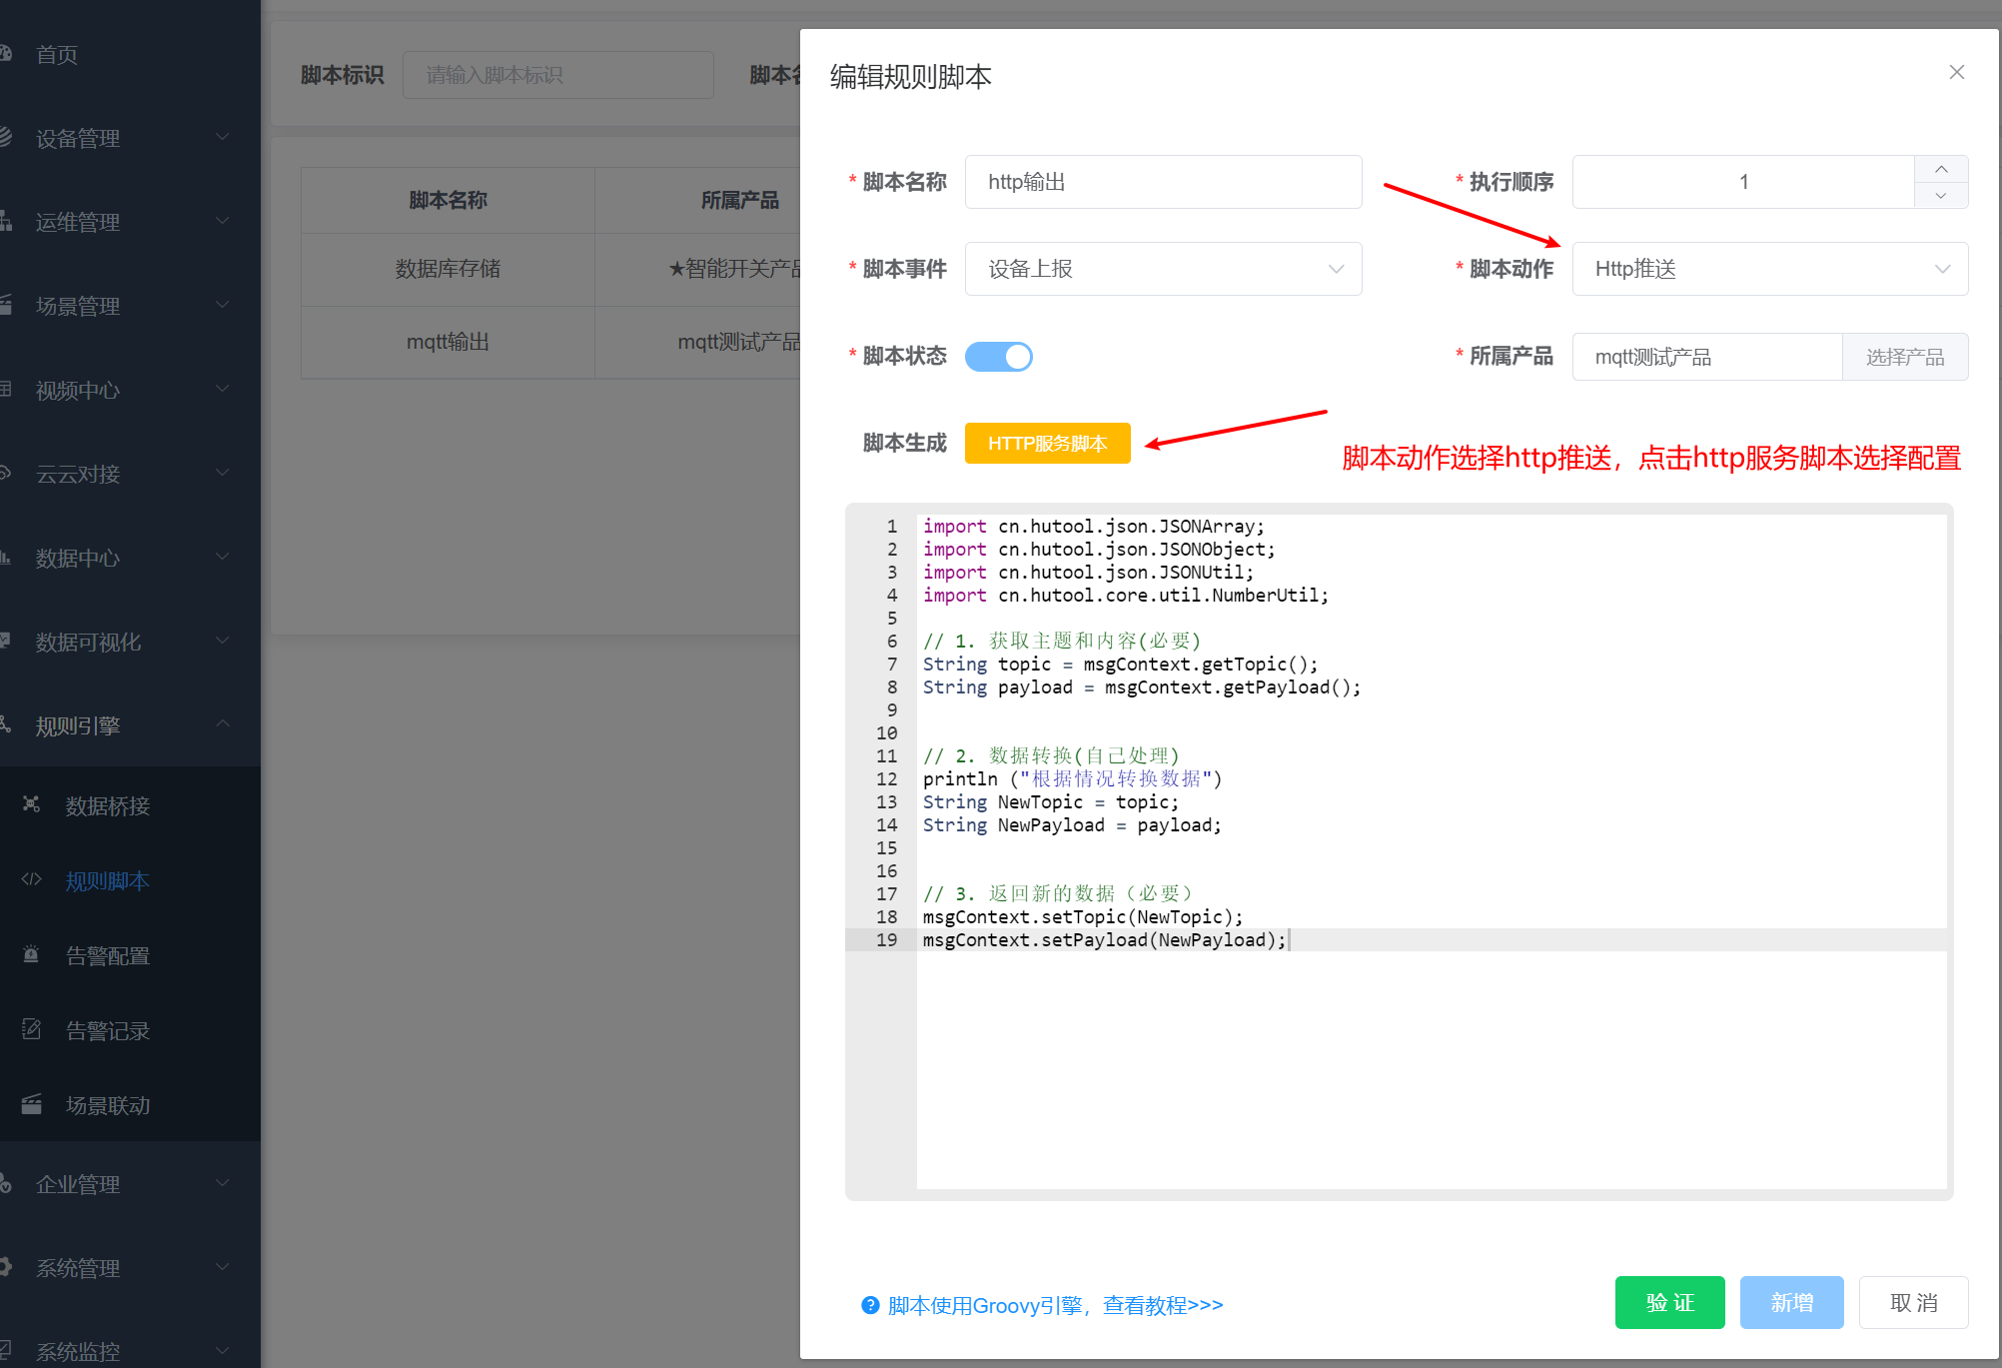Click the 脚本名称 input field
Image resolution: width=2002 pixels, height=1368 pixels.
1163,182
